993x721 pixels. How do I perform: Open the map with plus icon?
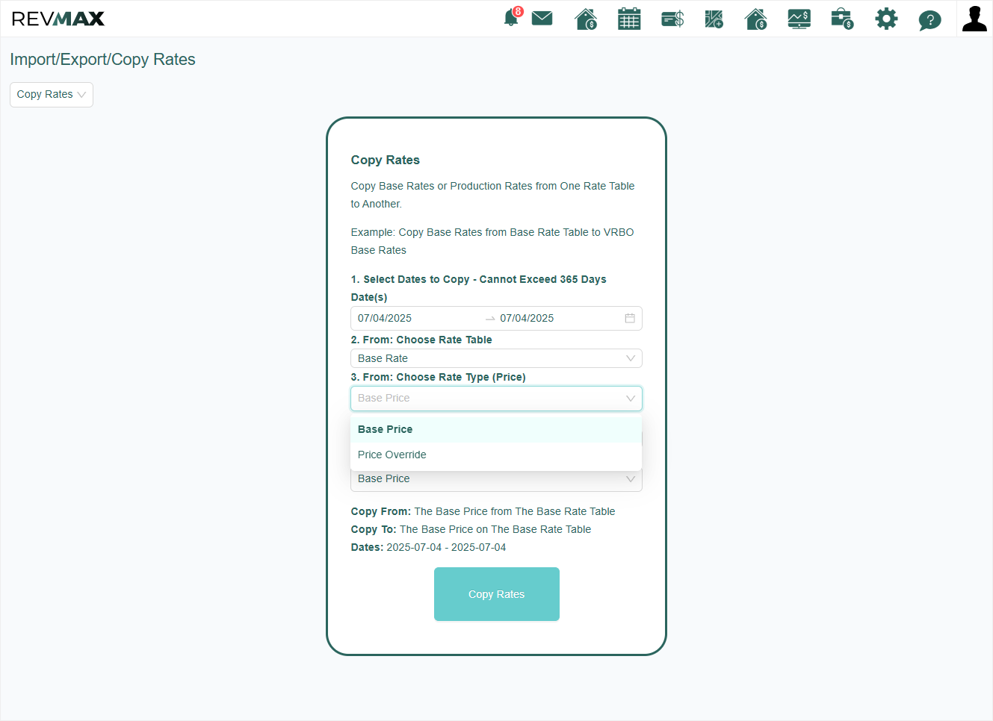[714, 19]
